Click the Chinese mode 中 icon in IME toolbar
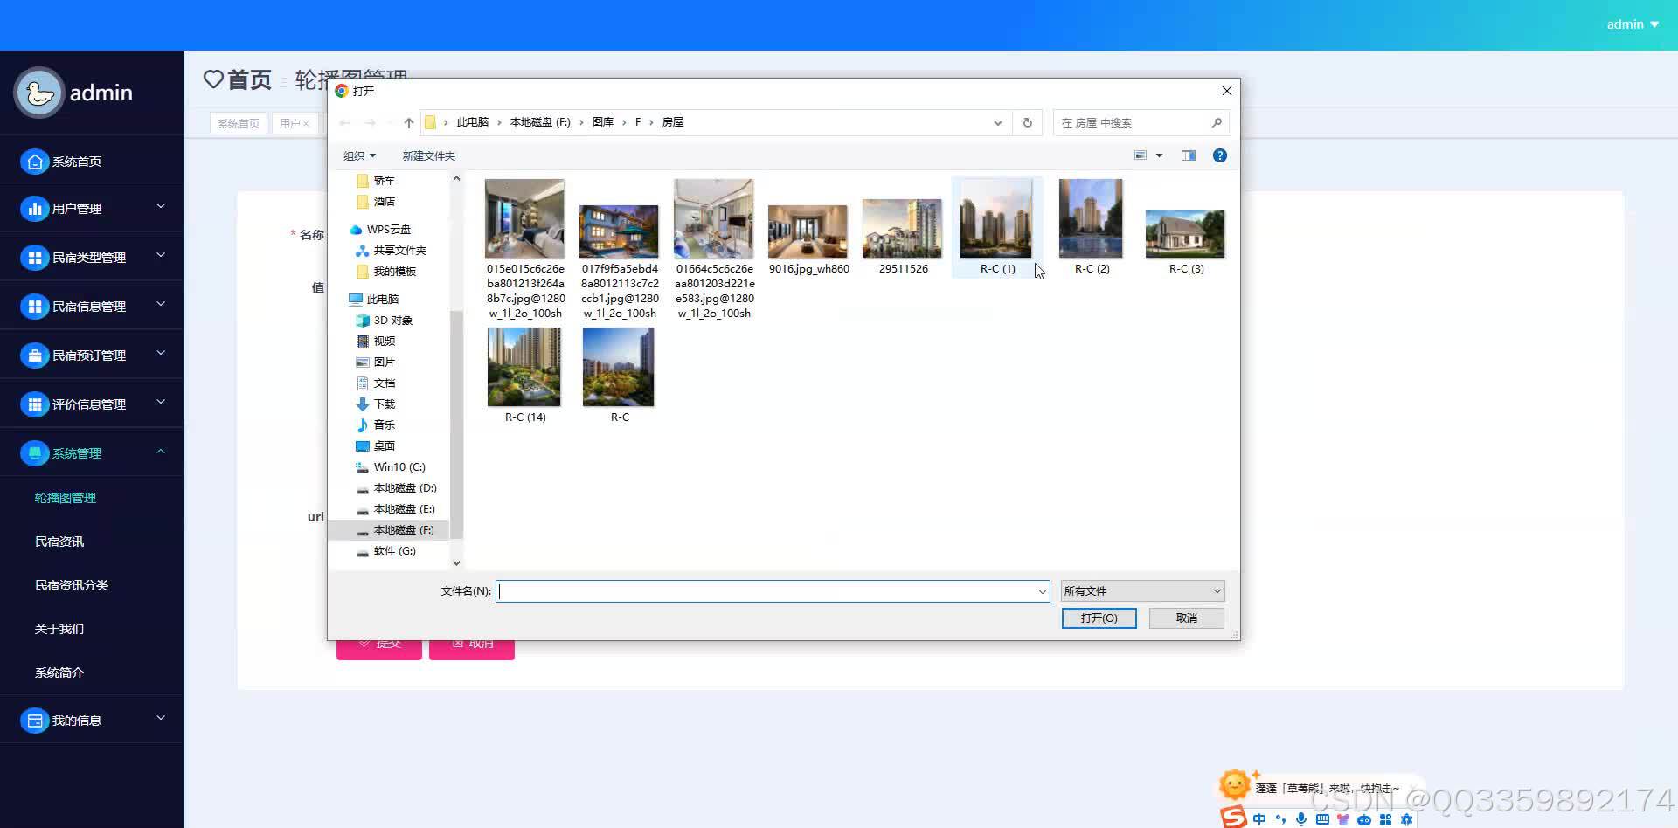Viewport: 1678px width, 828px height. (1259, 819)
